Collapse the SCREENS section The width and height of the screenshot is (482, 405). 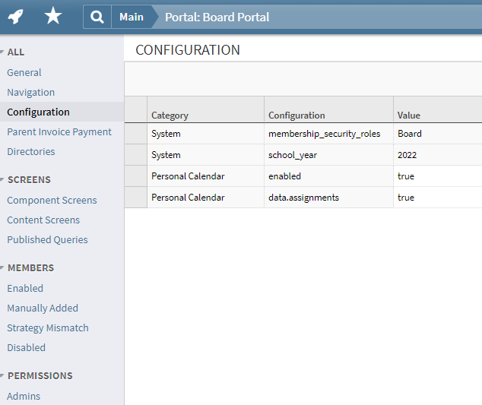click(x=2, y=179)
